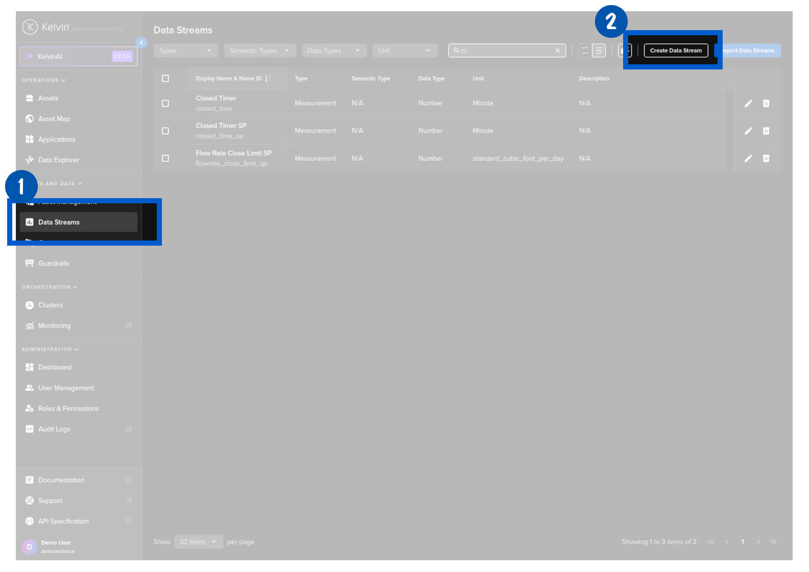809x572 pixels.
Task: Go to Guardrails in the sidebar
Action: tap(54, 264)
